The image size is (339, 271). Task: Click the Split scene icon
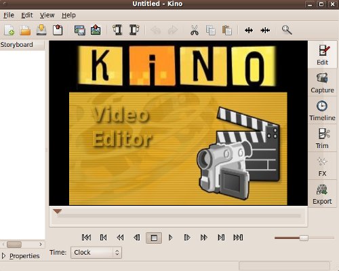click(x=249, y=30)
